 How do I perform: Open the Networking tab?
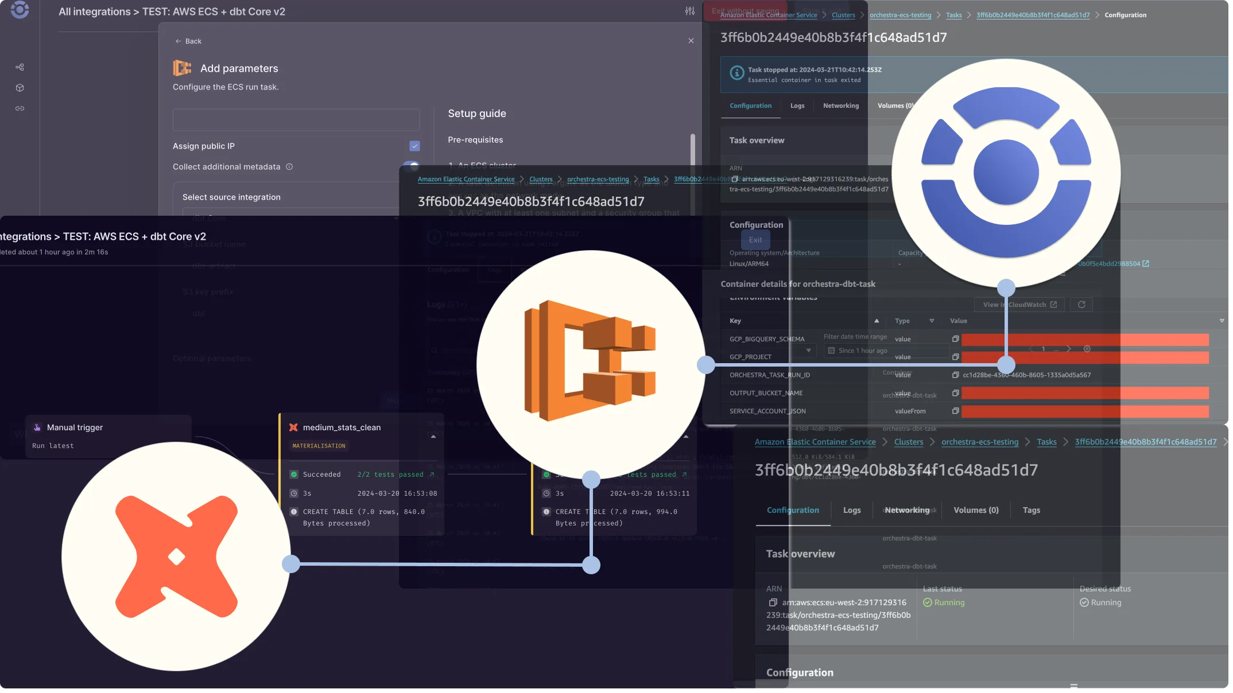907,510
